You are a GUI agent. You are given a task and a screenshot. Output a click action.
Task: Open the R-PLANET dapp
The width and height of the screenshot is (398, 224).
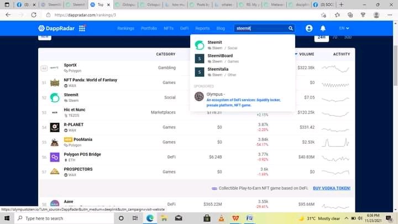click(x=74, y=124)
